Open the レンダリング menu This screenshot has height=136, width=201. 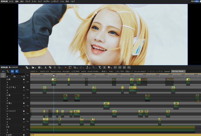click(x=55, y=1)
